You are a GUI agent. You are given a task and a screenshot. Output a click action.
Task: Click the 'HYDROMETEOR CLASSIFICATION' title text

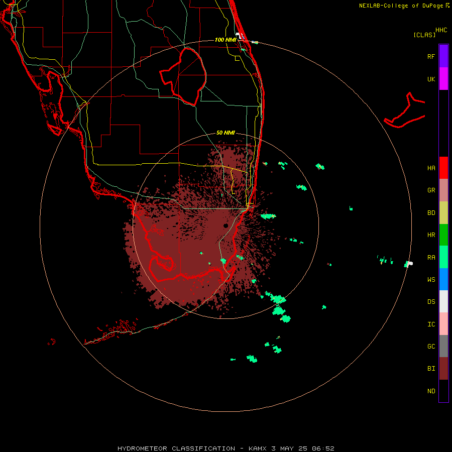pyautogui.click(x=176, y=448)
